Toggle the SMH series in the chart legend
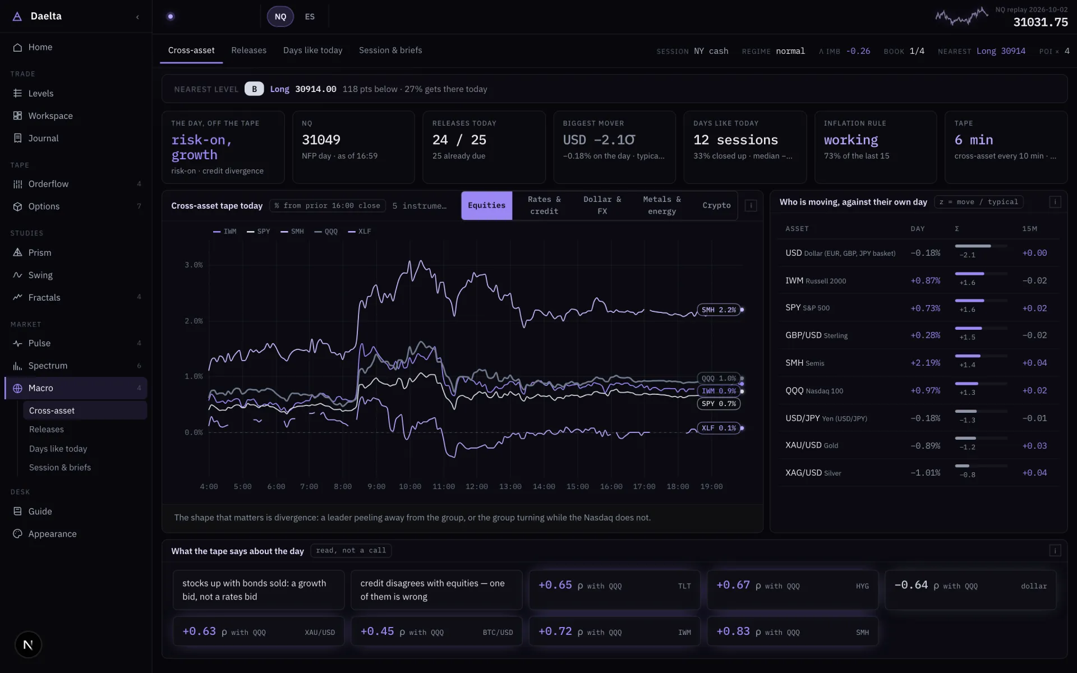 pos(292,232)
